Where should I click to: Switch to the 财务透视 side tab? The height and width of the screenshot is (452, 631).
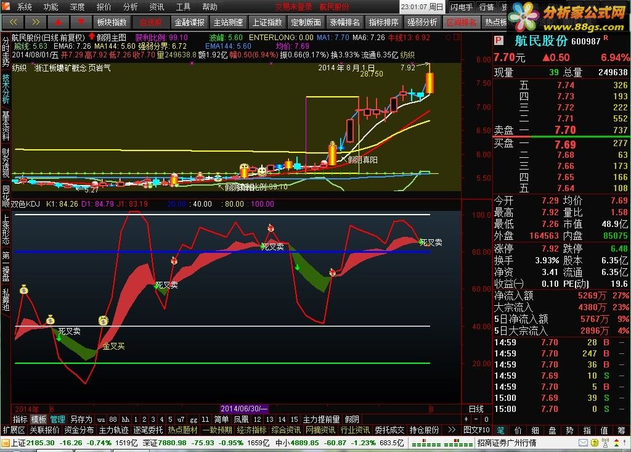[6, 163]
